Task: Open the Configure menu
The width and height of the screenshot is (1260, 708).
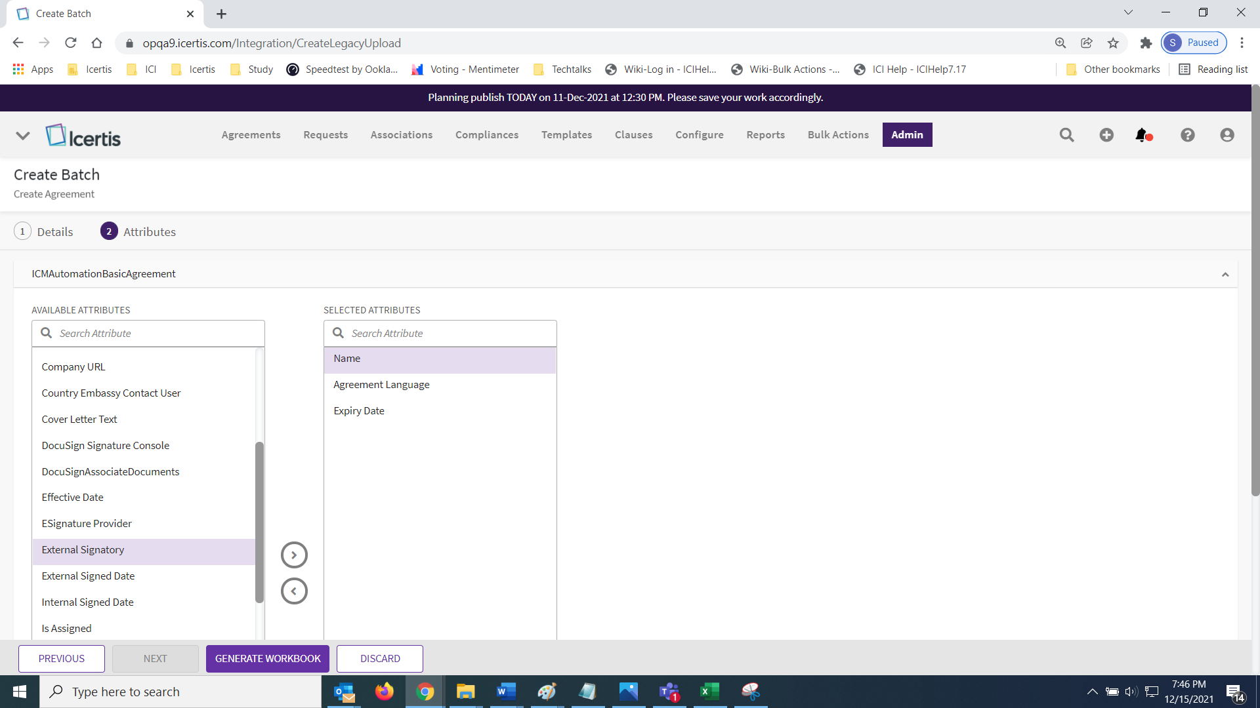Action: [699, 135]
